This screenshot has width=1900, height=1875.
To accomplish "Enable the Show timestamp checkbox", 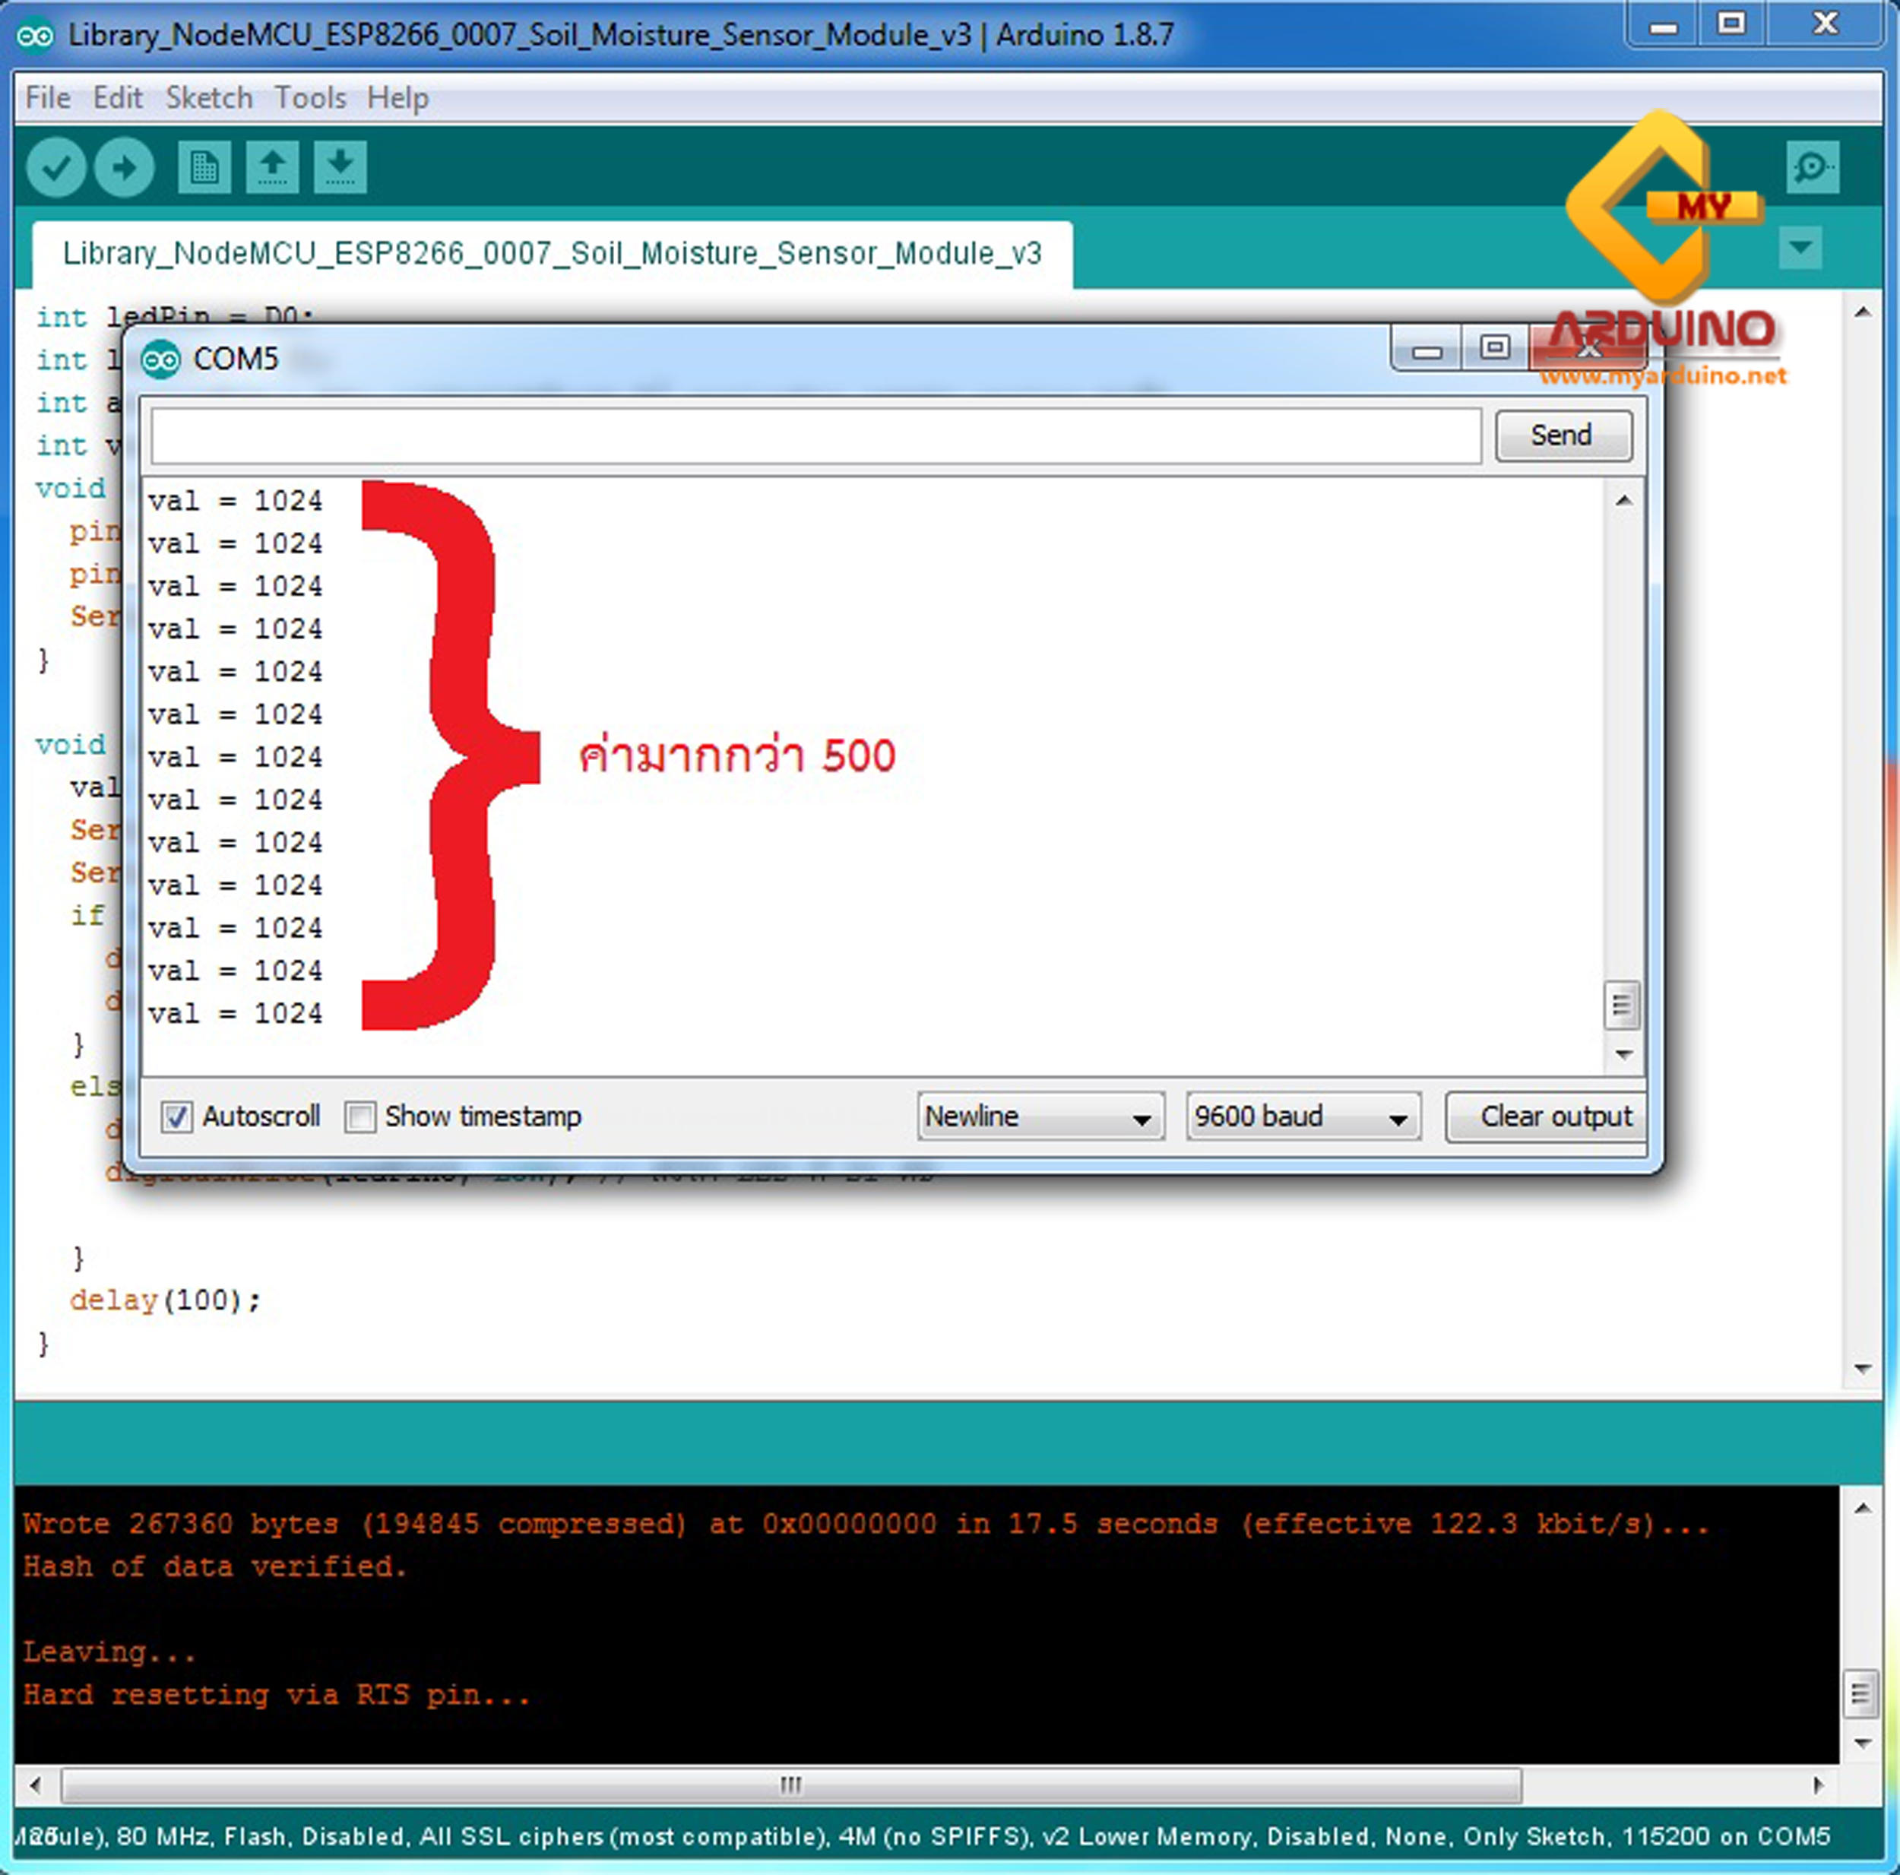I will [360, 1116].
